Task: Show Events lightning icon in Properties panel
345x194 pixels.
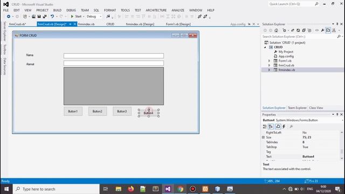Action: 284,127
